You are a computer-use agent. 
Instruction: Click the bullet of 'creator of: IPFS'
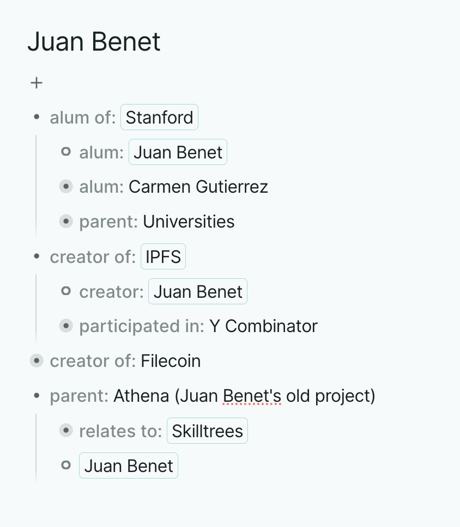[37, 256]
